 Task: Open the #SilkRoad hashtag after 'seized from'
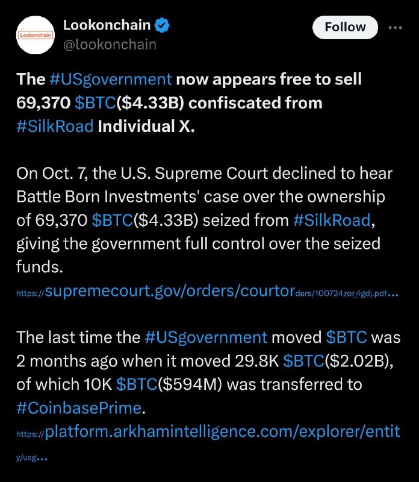click(x=332, y=221)
